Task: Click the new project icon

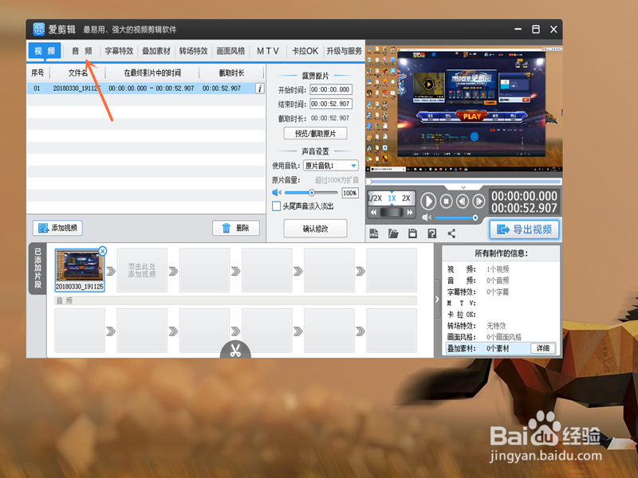Action: (373, 233)
